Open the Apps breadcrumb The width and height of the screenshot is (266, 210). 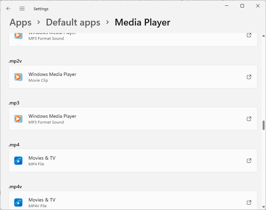[20, 22]
